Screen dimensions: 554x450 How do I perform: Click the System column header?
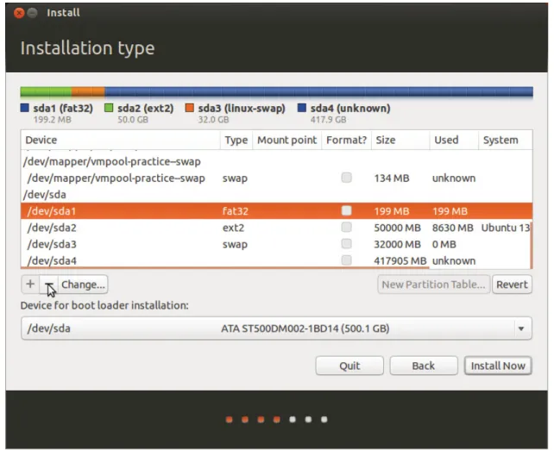pos(506,140)
